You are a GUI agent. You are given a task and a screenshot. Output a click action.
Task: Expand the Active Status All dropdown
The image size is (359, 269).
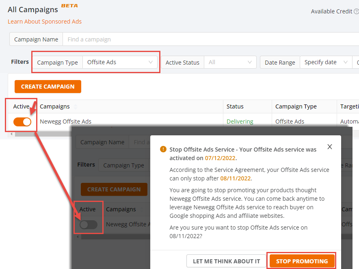coord(230,62)
